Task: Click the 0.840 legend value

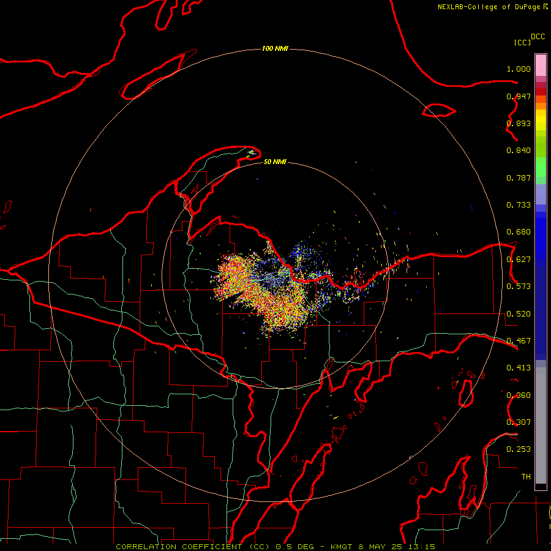Action: [519, 151]
